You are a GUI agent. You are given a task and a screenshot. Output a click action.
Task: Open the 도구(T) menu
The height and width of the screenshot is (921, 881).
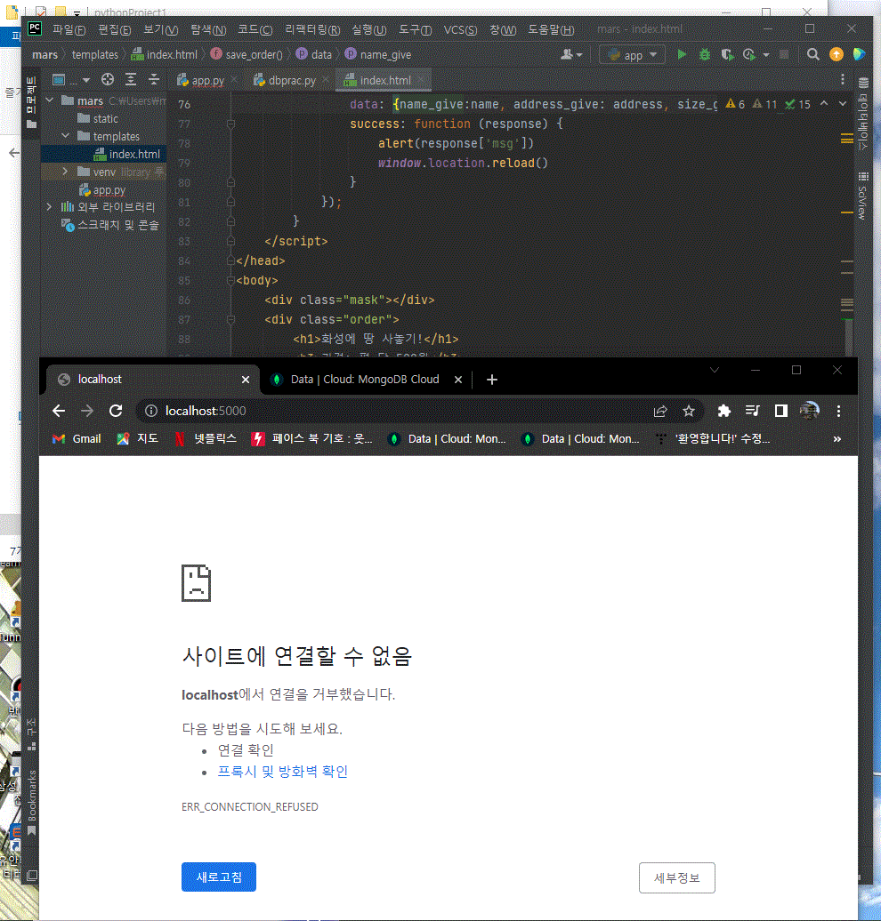coord(416,29)
